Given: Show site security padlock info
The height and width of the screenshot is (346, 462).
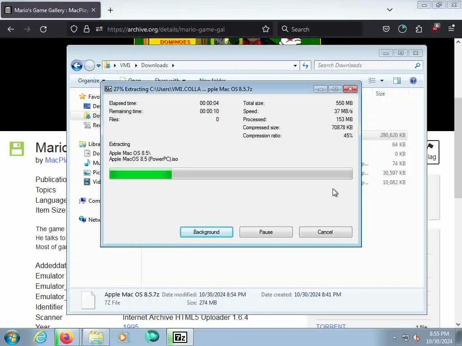Looking at the screenshot, I should pyautogui.click(x=86, y=29).
